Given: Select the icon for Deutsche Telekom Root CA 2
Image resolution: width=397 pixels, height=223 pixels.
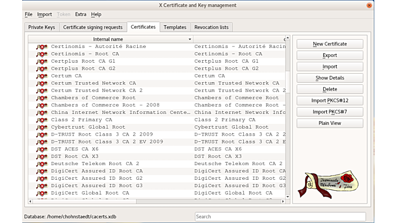Looking at the screenshot, I should pyautogui.click(x=42, y=164).
